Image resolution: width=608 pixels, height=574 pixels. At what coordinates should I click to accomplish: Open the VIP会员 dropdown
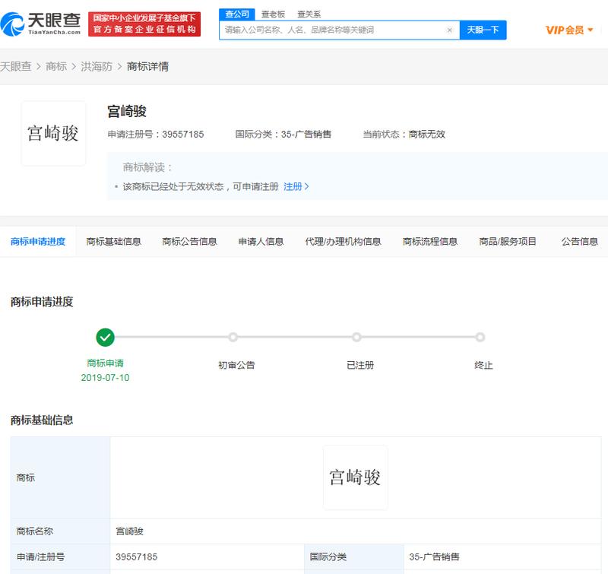568,30
